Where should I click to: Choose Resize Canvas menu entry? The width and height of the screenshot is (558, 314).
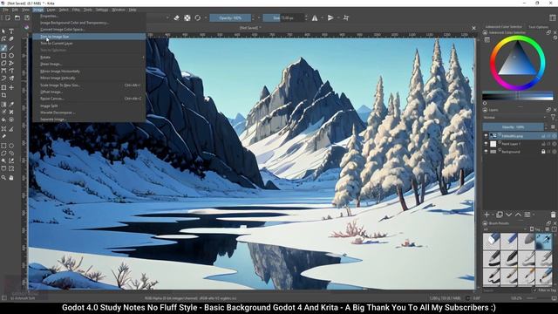[89, 99]
